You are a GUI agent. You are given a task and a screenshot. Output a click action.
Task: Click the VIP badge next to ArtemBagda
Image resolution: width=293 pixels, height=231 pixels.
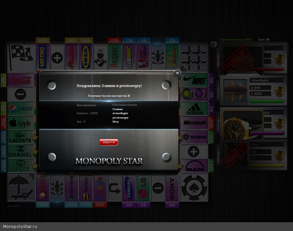pos(279,91)
